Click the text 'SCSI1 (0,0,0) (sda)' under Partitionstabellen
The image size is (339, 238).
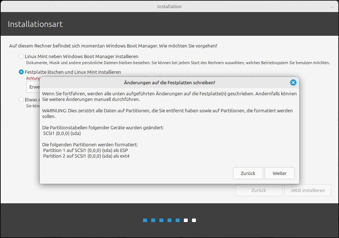[x=62, y=134]
